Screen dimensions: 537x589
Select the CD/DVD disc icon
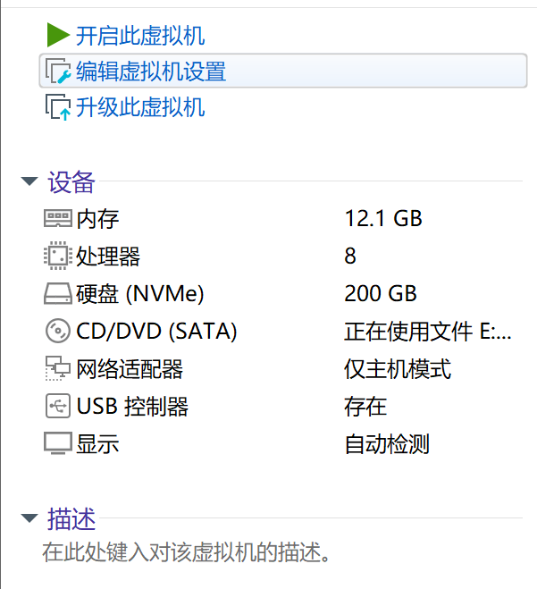(58, 331)
